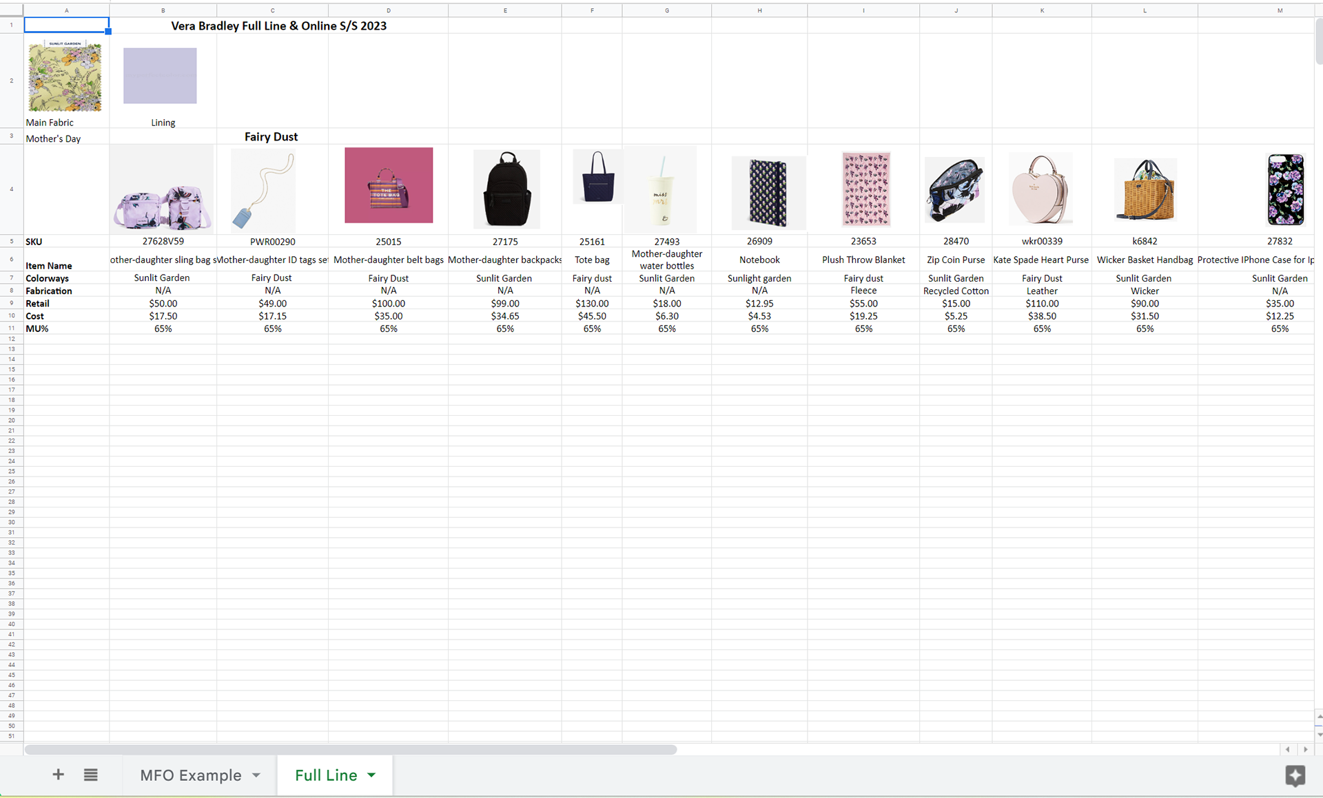Select row 11 header
Image resolution: width=1323 pixels, height=798 pixels.
coord(12,328)
